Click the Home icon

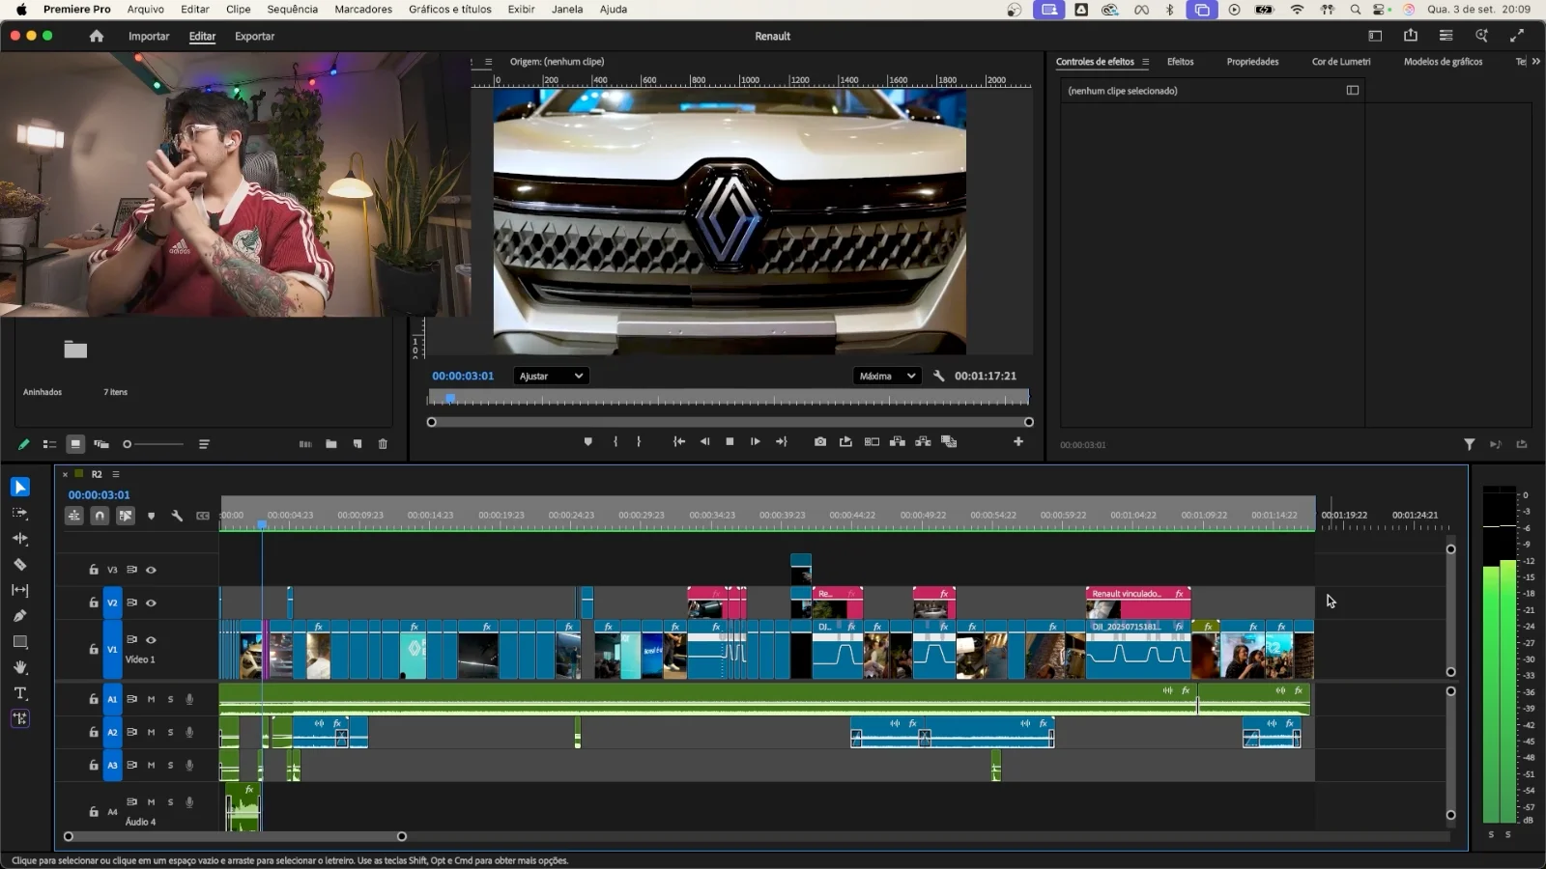[x=97, y=36]
